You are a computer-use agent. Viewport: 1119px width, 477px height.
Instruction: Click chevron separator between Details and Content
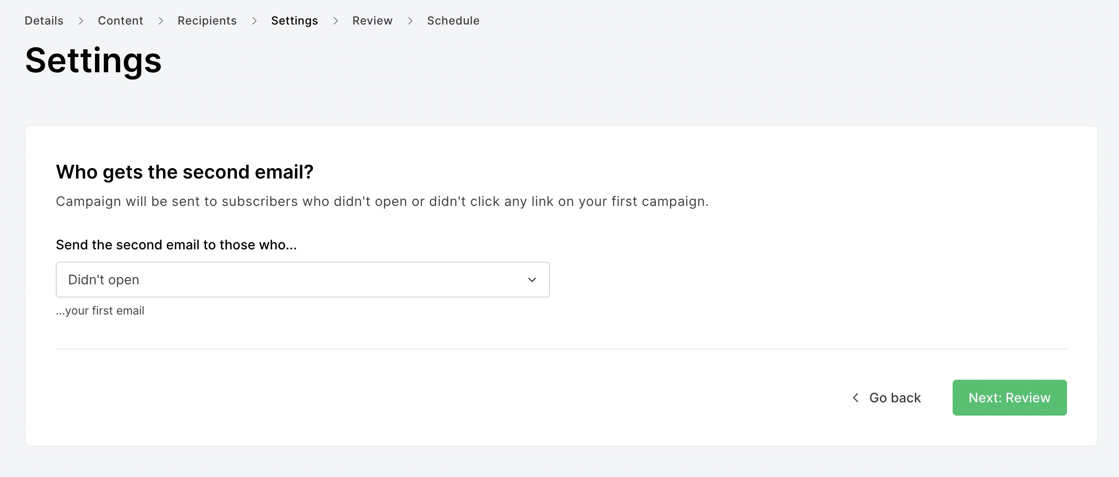81,21
